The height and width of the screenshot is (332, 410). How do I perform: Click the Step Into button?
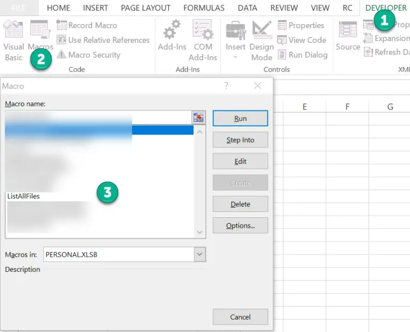(240, 140)
